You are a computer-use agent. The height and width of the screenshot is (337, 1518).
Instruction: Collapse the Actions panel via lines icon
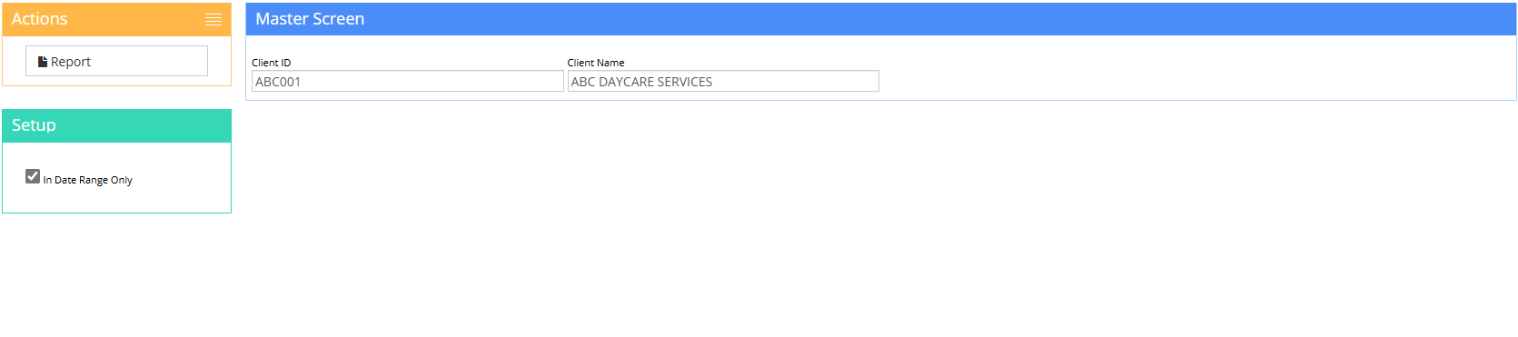[213, 19]
